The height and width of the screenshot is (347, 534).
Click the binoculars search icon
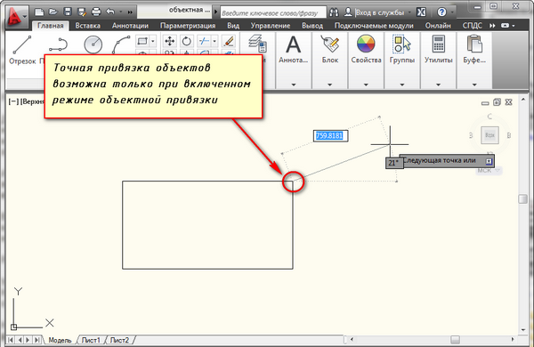[334, 12]
